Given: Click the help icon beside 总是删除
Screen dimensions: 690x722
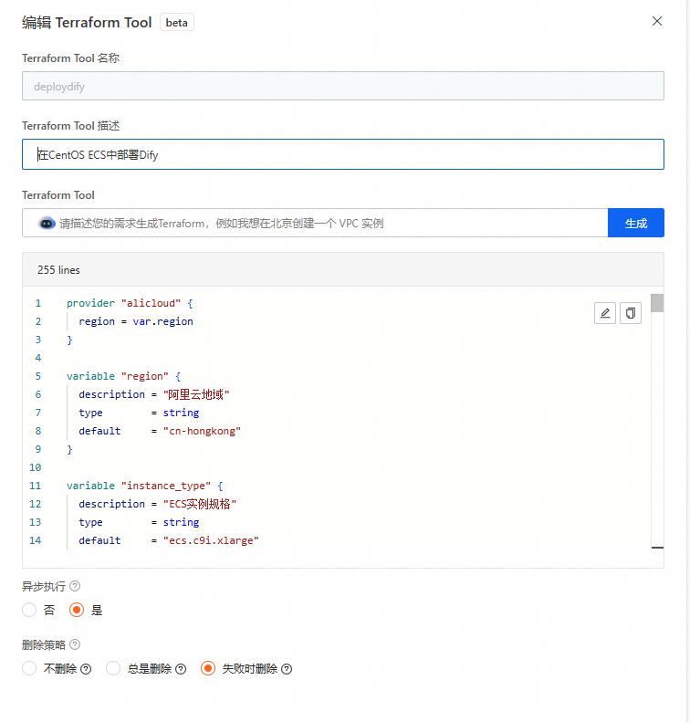Looking at the screenshot, I should coord(181,669).
